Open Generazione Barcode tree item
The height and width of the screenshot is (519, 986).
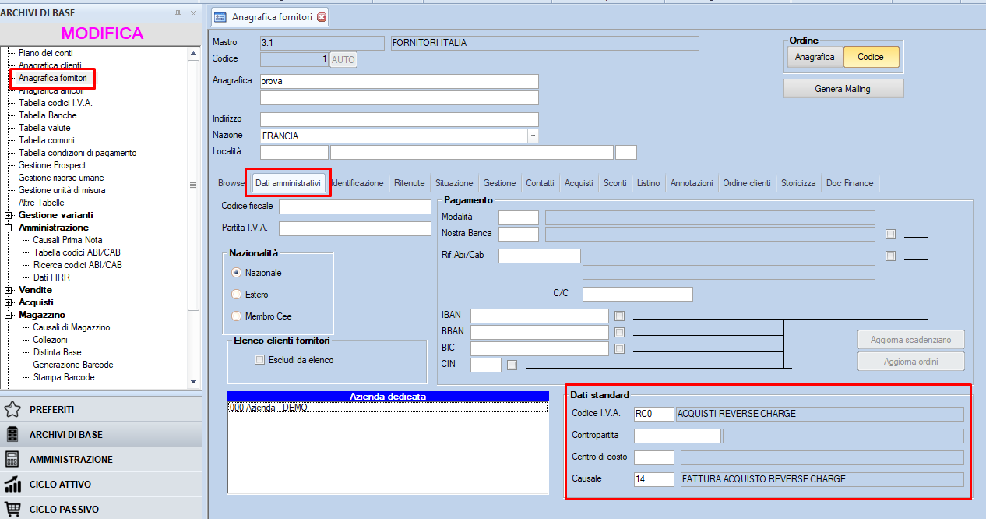click(73, 365)
